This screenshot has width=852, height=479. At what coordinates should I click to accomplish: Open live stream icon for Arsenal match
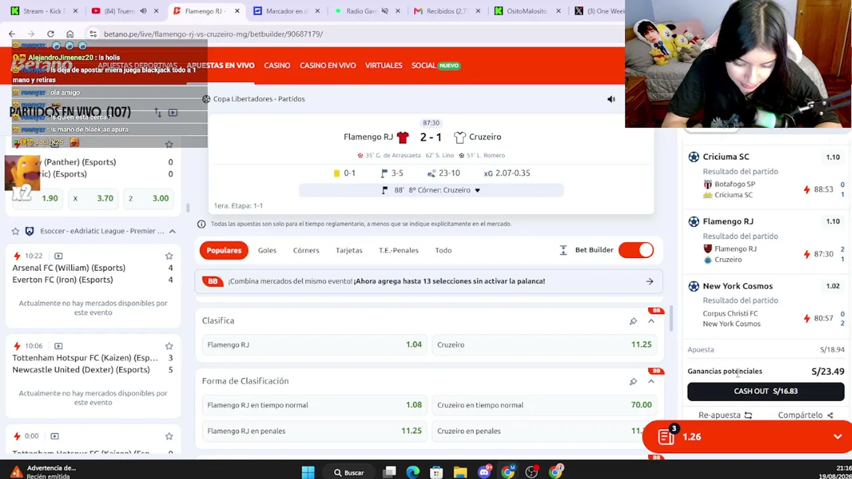pos(59,256)
